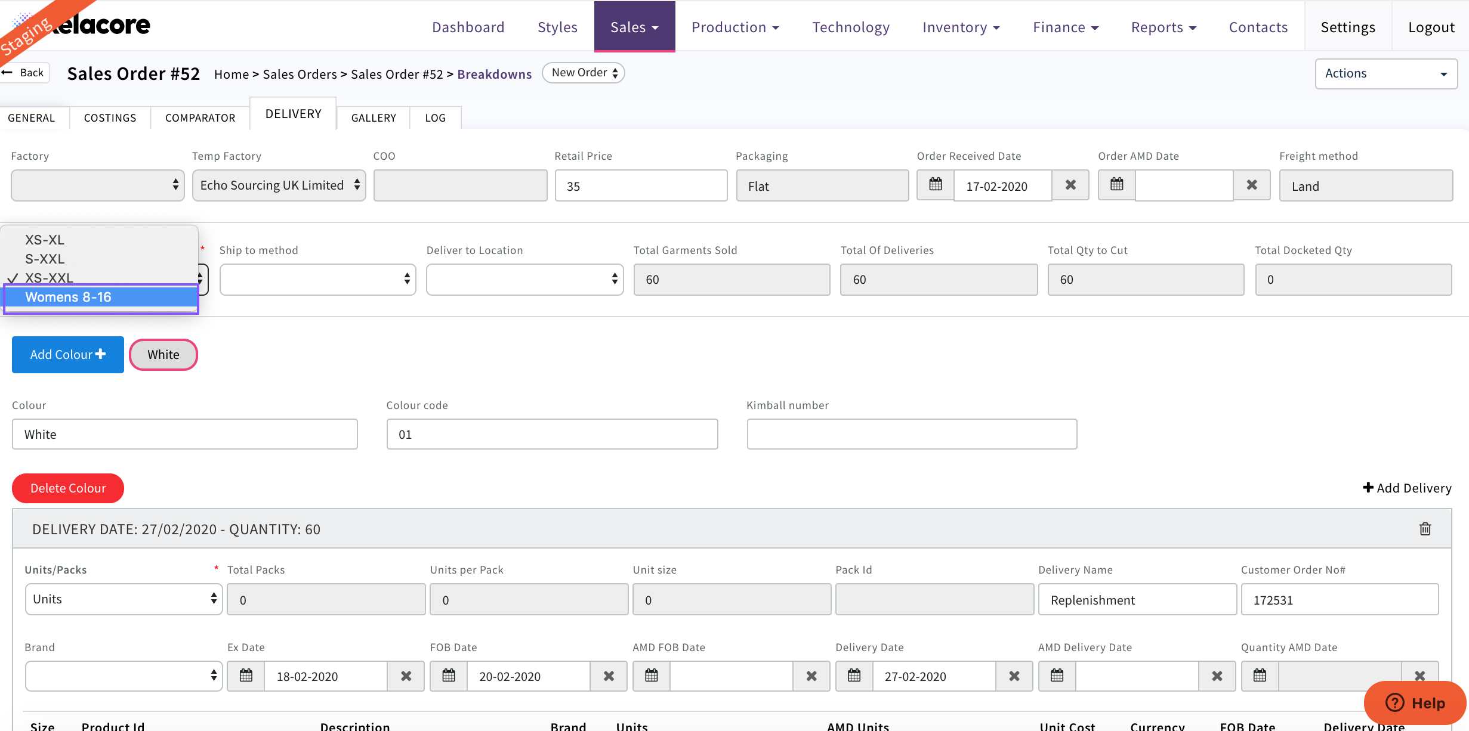The image size is (1469, 731).
Task: Switch to the COSTINGS tab
Action: [x=110, y=117]
